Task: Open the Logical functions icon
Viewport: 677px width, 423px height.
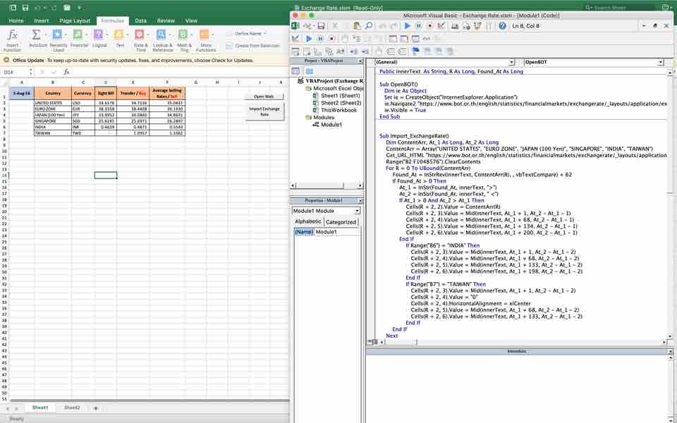Action: pyautogui.click(x=99, y=35)
